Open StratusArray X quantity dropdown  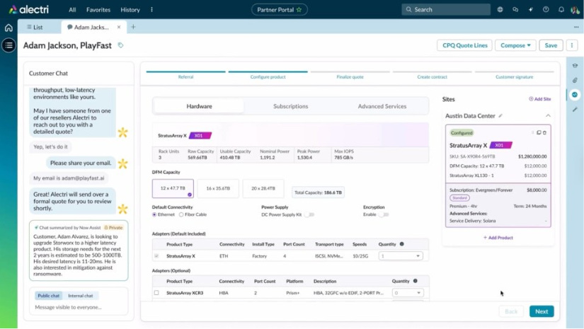pos(401,256)
